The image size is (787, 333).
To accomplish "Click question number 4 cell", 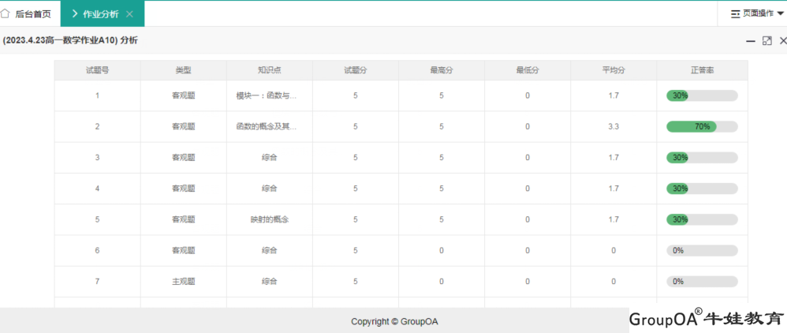I will pos(97,189).
